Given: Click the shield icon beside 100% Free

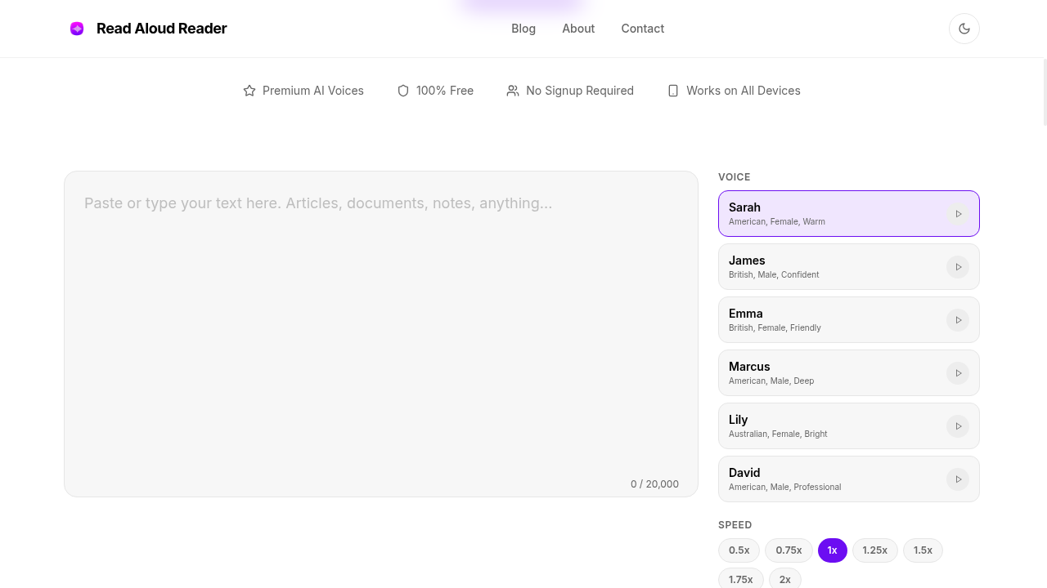Looking at the screenshot, I should pyautogui.click(x=403, y=91).
